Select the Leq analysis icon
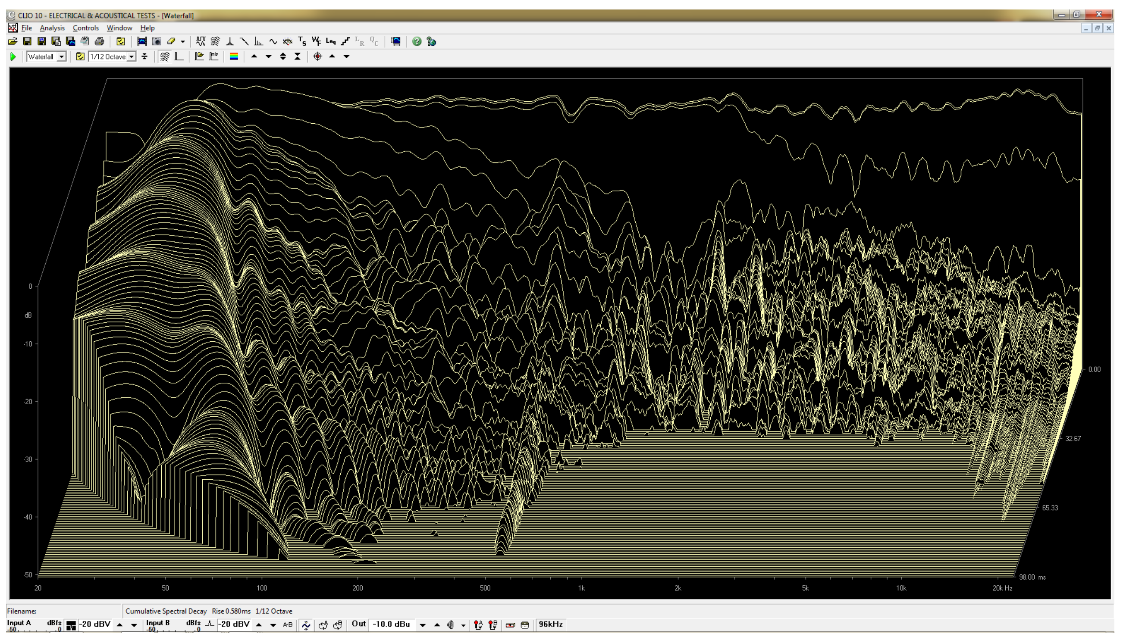The height and width of the screenshot is (643, 1123). point(331,41)
